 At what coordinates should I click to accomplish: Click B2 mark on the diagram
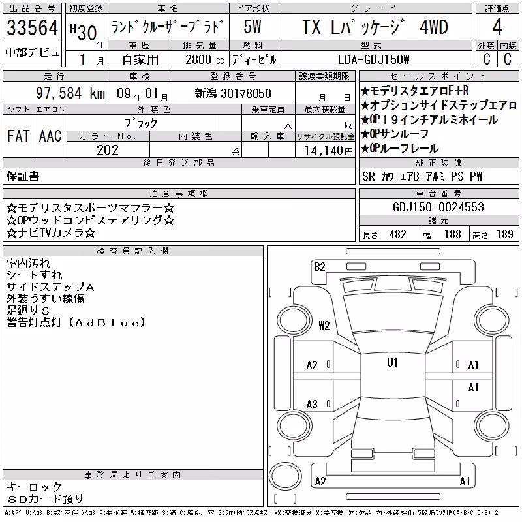coord(319,267)
